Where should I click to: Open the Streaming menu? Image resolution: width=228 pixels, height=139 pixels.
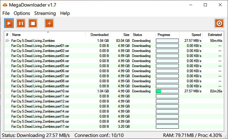point(45,13)
